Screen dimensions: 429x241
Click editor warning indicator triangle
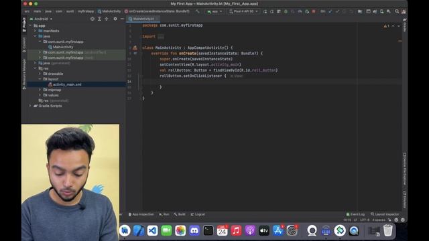[x=386, y=26]
